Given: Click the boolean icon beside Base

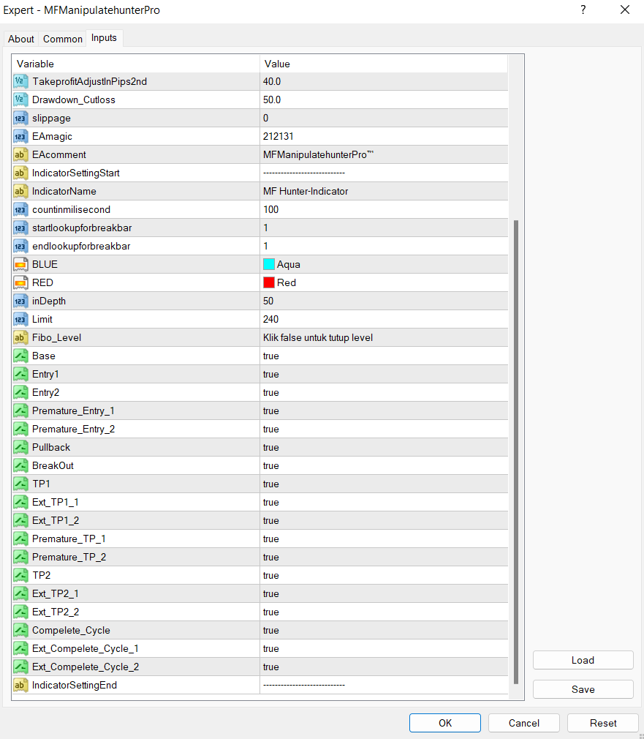Looking at the screenshot, I should point(20,356).
